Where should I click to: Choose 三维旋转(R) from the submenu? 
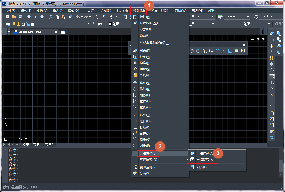click(x=205, y=160)
